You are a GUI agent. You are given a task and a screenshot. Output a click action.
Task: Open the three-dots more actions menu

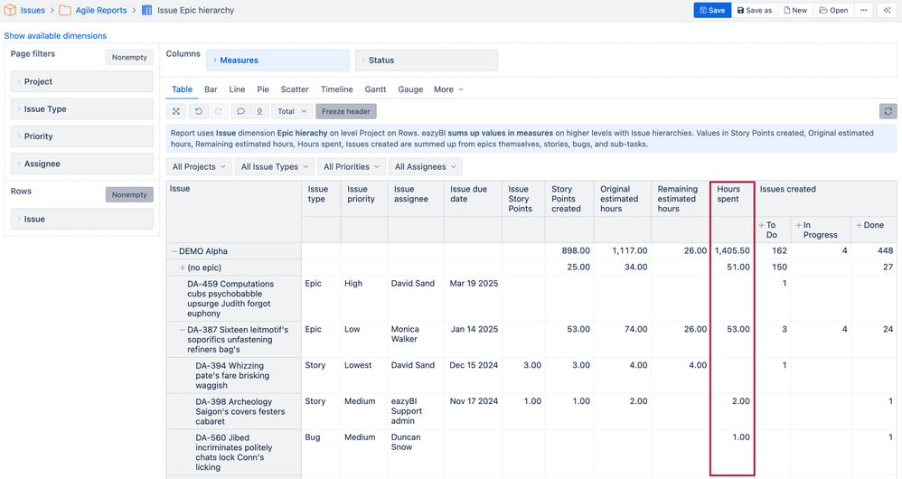click(x=863, y=10)
